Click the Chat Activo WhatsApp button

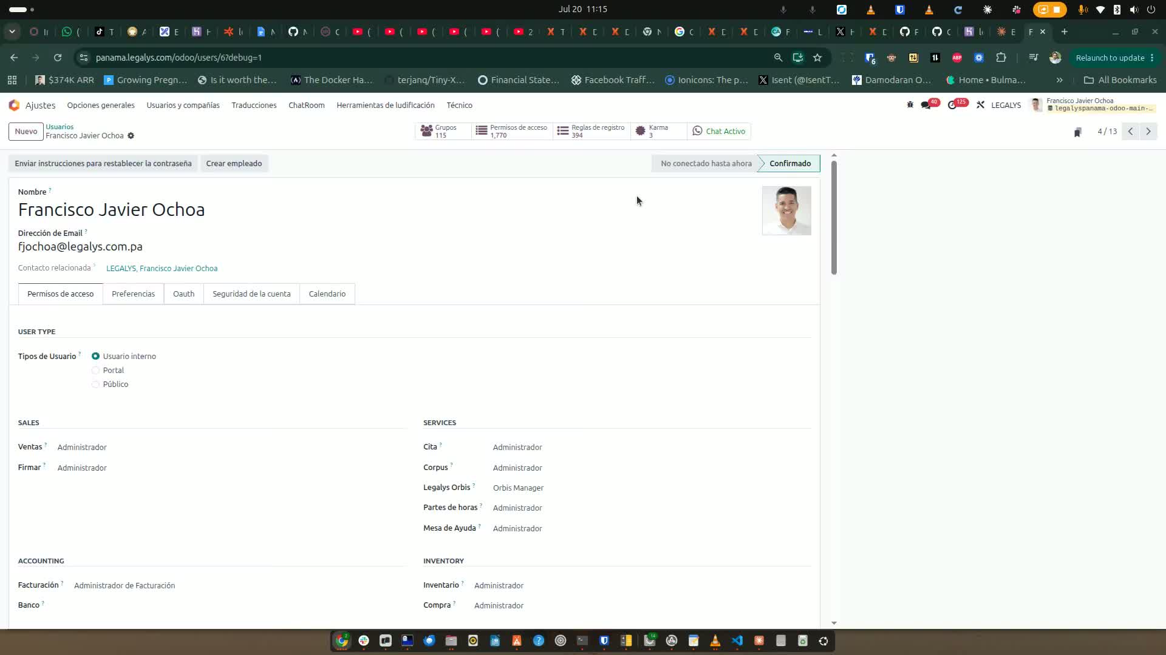pyautogui.click(x=718, y=131)
